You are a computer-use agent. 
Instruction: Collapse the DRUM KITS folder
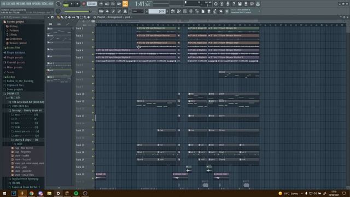[13, 94]
